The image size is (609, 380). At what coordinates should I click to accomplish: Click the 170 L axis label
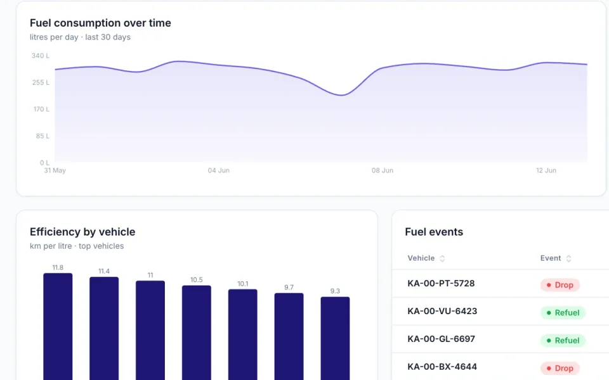click(x=41, y=110)
